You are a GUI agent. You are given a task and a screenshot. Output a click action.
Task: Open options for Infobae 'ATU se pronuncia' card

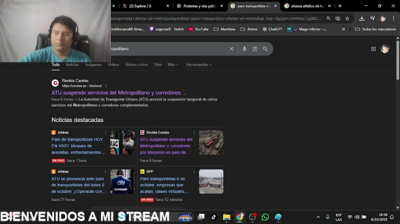point(105,172)
